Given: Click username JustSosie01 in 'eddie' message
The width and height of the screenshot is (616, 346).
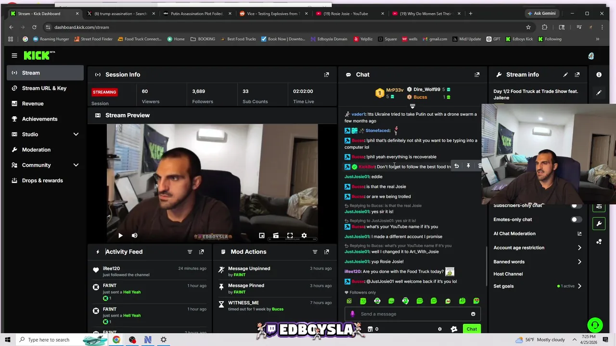Looking at the screenshot, I should (357, 177).
